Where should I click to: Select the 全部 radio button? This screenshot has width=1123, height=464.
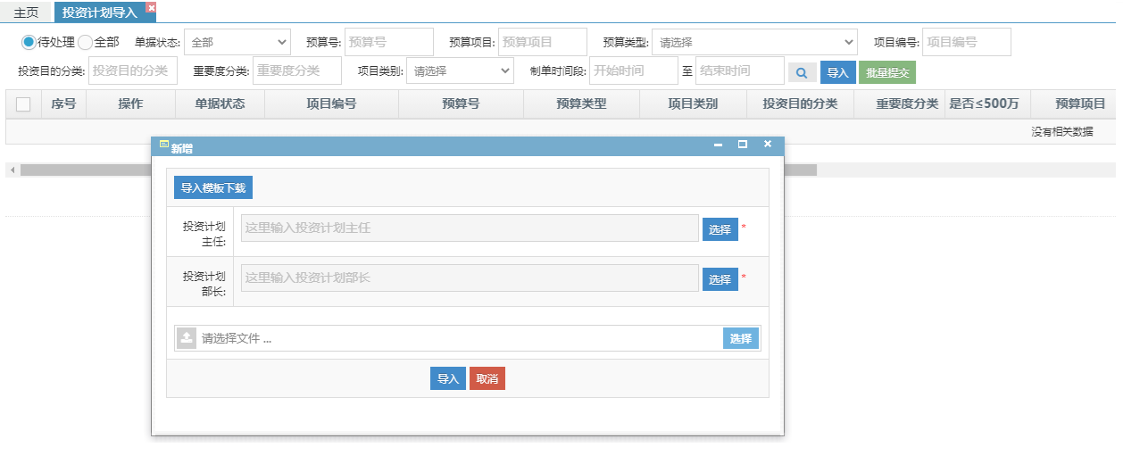tap(86, 42)
